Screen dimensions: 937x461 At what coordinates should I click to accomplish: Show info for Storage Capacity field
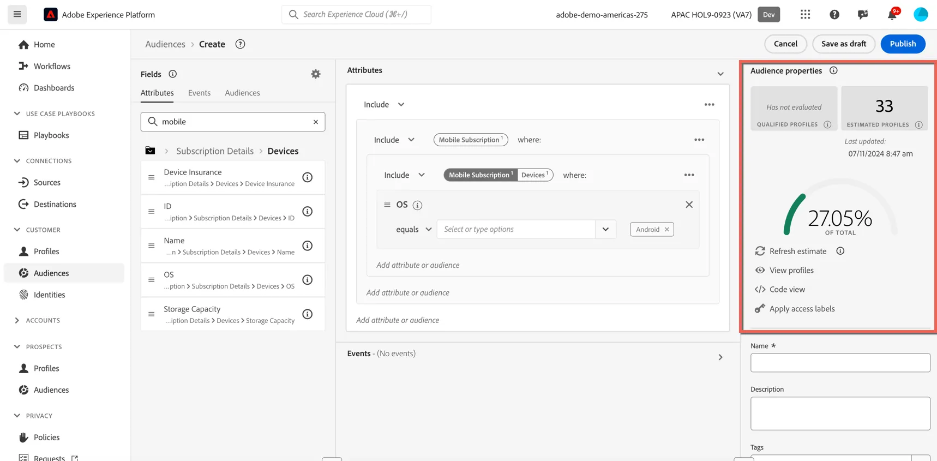click(x=308, y=314)
